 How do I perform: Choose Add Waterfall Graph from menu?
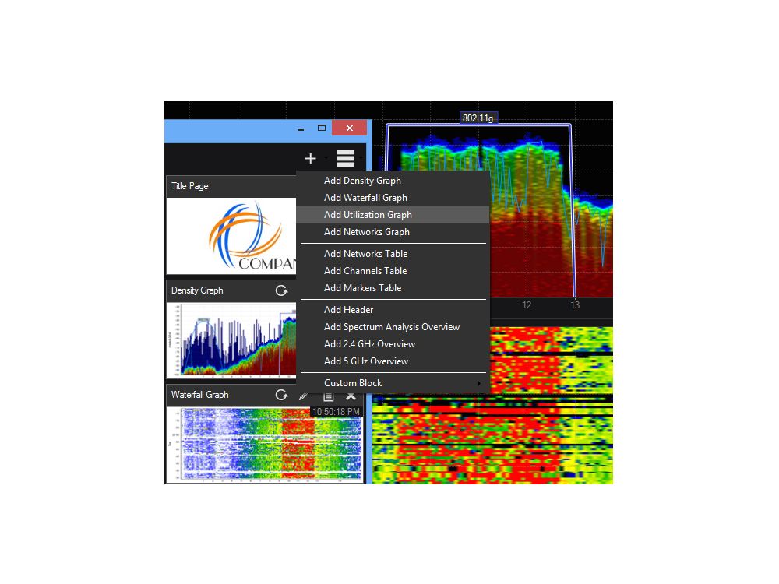393,198
